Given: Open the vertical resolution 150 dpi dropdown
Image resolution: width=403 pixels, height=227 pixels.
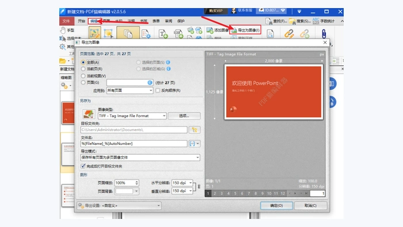Looking at the screenshot, I should [183, 191].
